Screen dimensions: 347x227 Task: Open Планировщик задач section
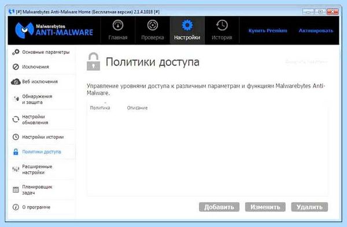click(x=42, y=190)
